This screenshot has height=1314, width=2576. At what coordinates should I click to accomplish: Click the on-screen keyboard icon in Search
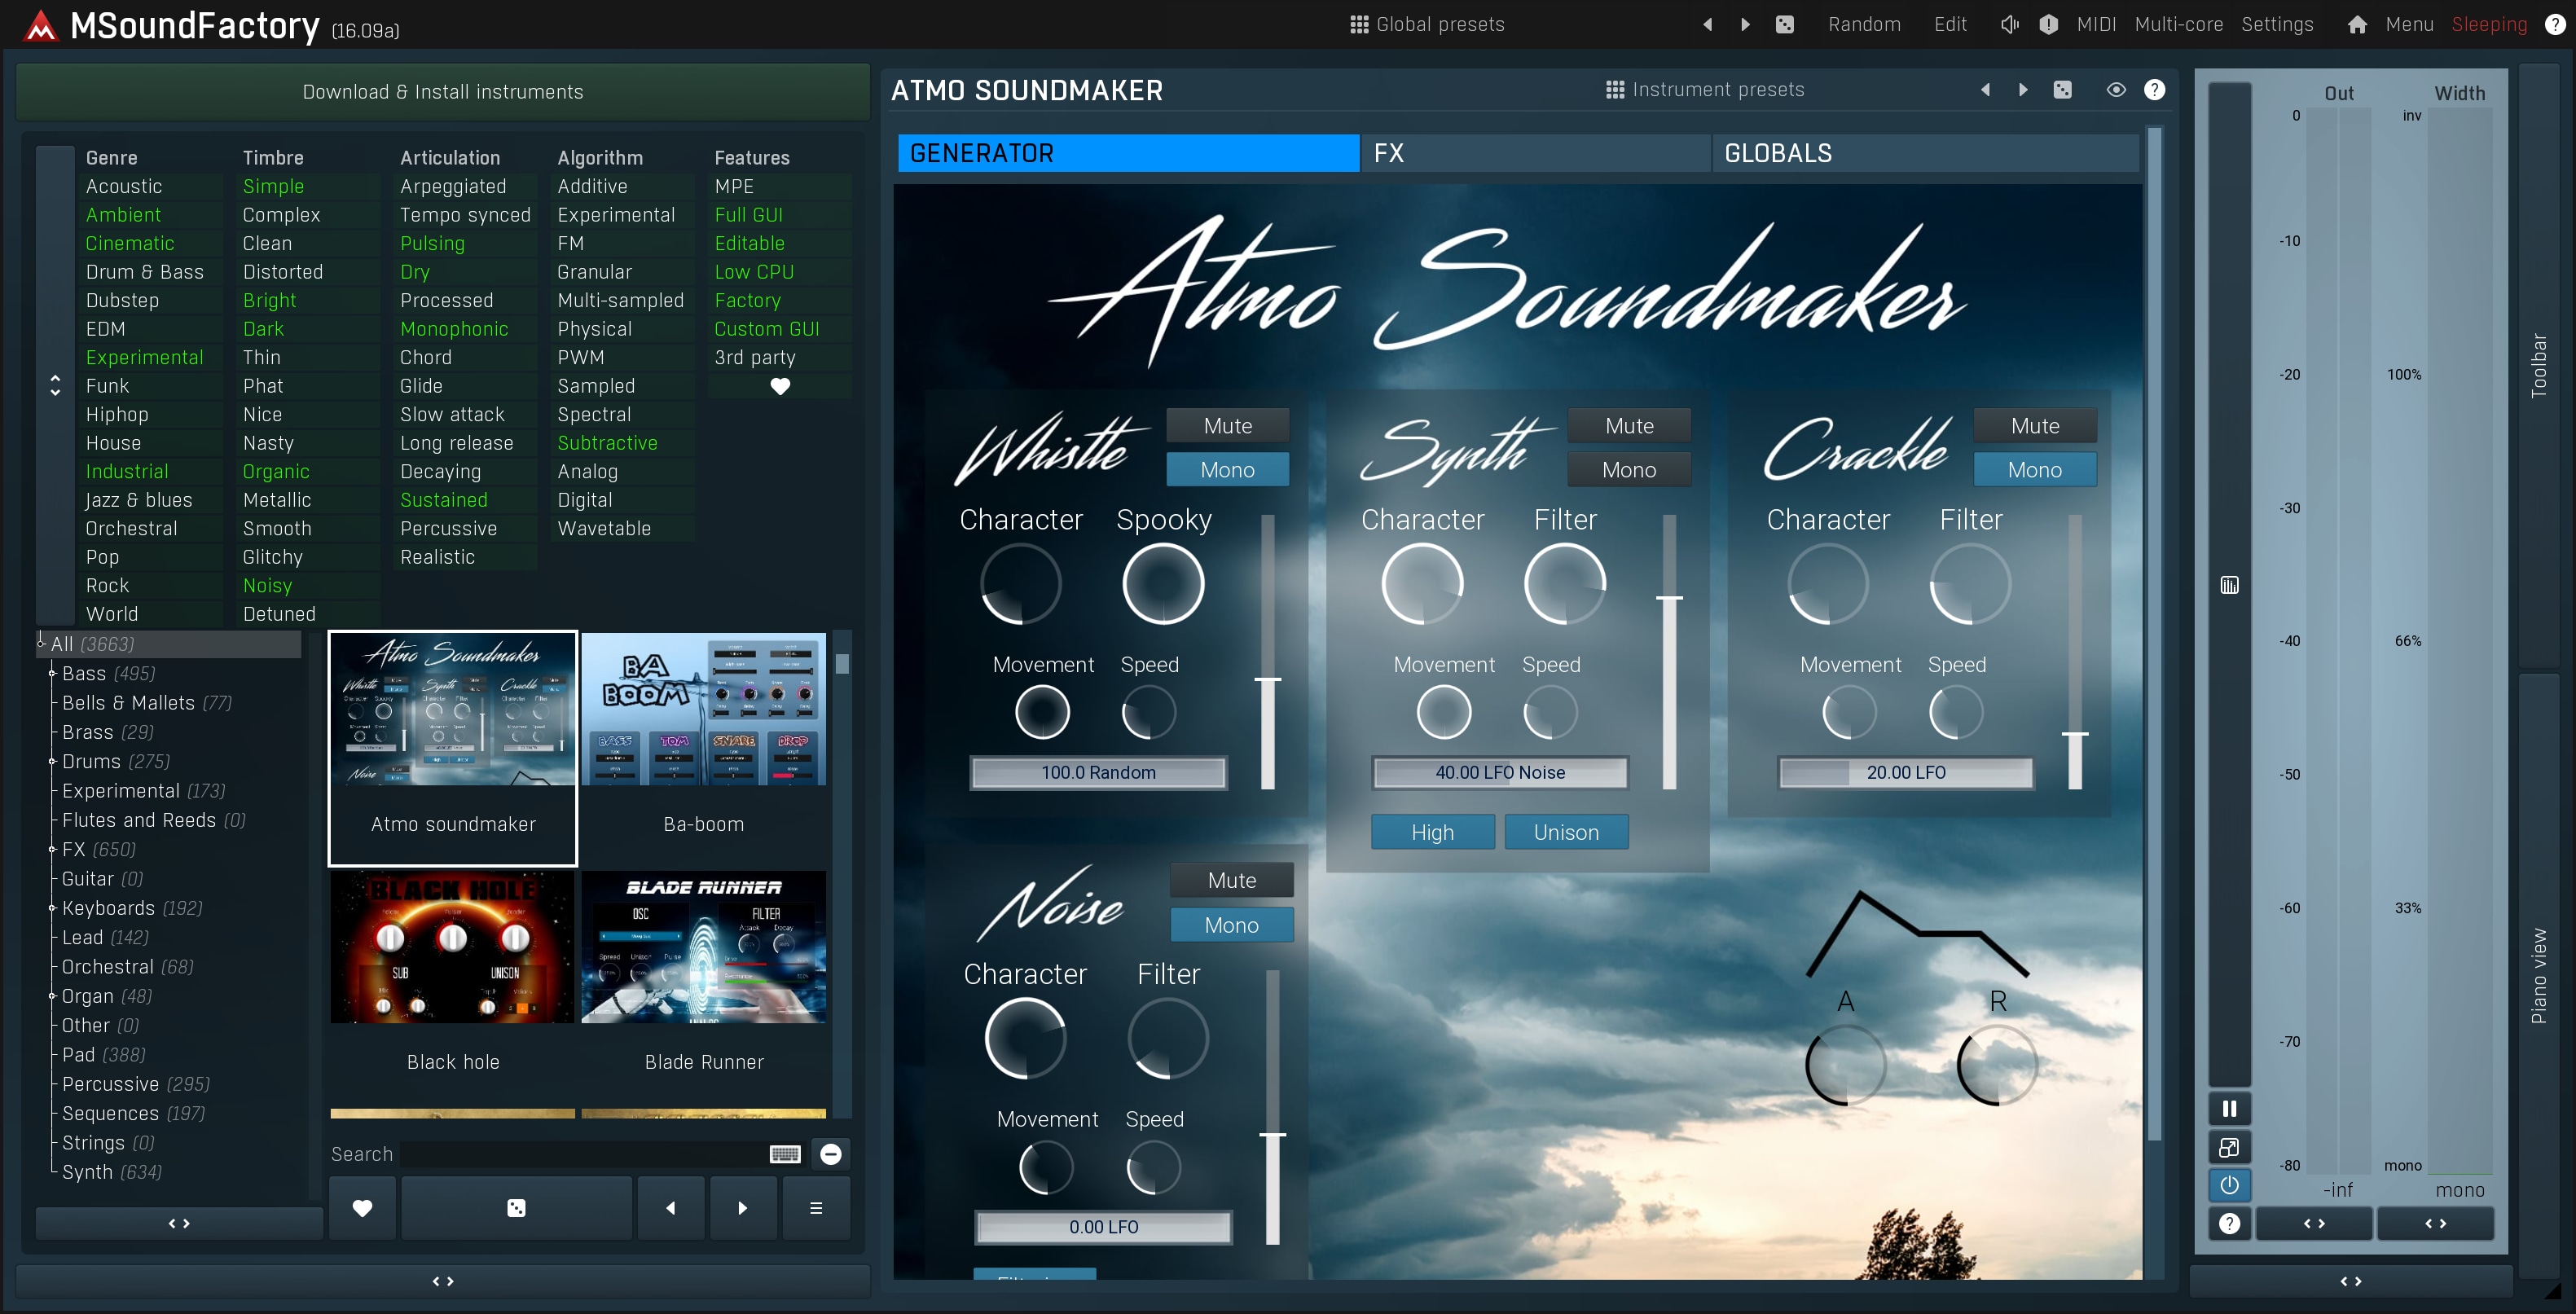pyautogui.click(x=785, y=1154)
